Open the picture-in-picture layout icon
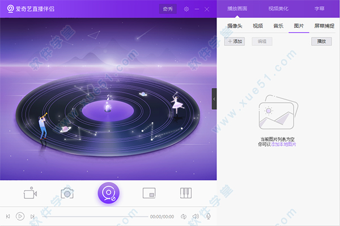Image resolution: width=340 pixels, height=226 pixels. [149, 193]
